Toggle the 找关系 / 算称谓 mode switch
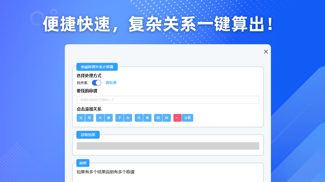The height and width of the screenshot is (182, 325). pos(96,83)
